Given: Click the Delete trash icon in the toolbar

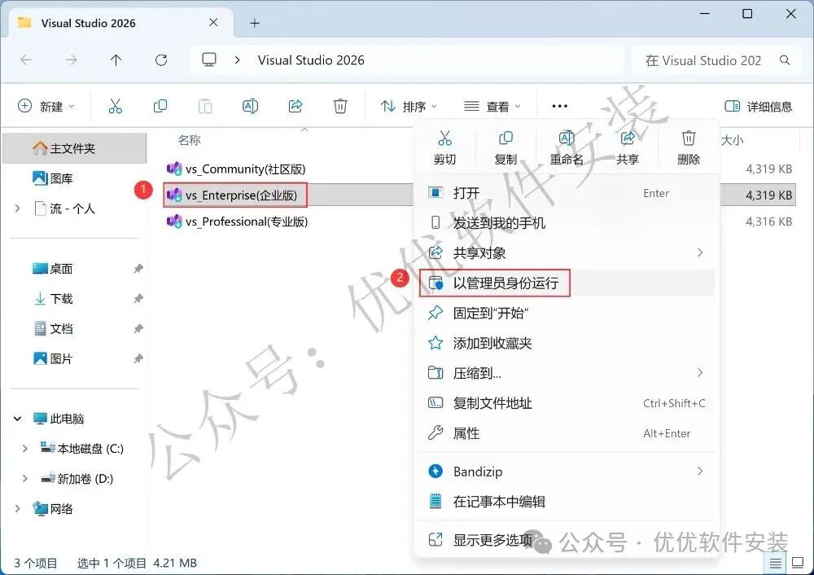Looking at the screenshot, I should point(340,107).
